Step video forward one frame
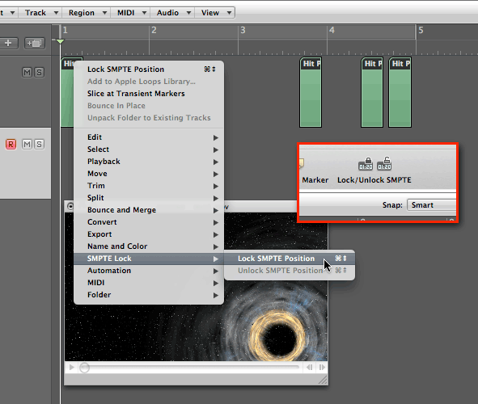Screen dimensions: 478x404 [x=322, y=368]
